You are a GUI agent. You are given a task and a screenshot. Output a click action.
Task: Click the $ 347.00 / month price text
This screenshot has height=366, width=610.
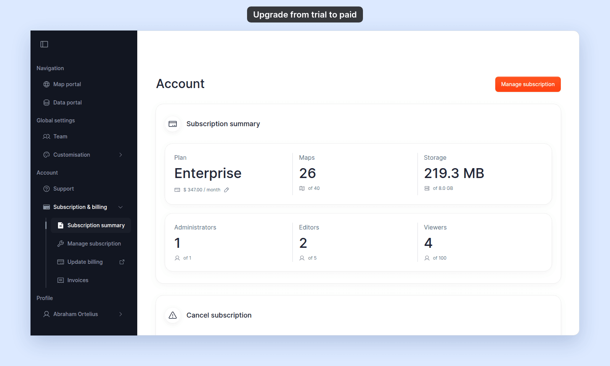[x=202, y=190]
